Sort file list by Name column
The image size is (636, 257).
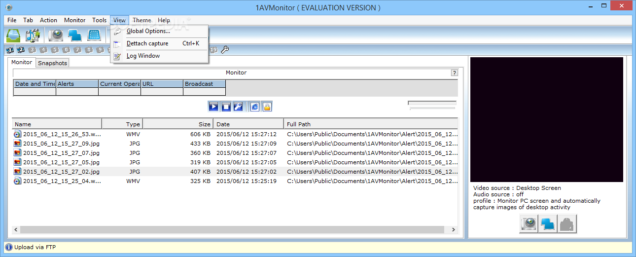click(x=57, y=124)
